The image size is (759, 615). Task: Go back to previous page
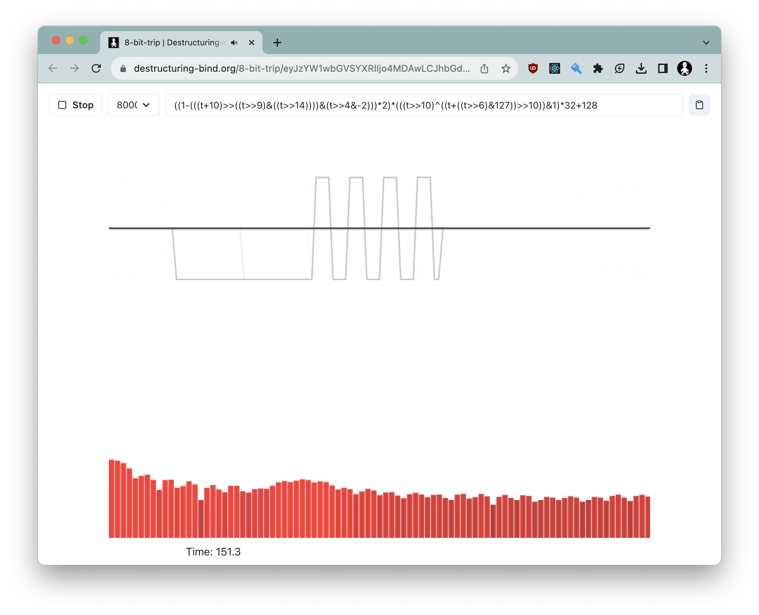click(53, 68)
